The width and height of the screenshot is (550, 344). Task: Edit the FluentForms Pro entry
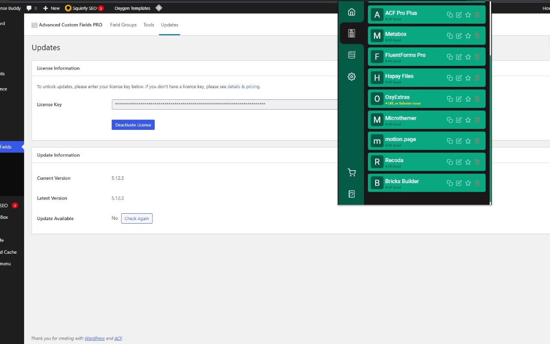point(459,57)
